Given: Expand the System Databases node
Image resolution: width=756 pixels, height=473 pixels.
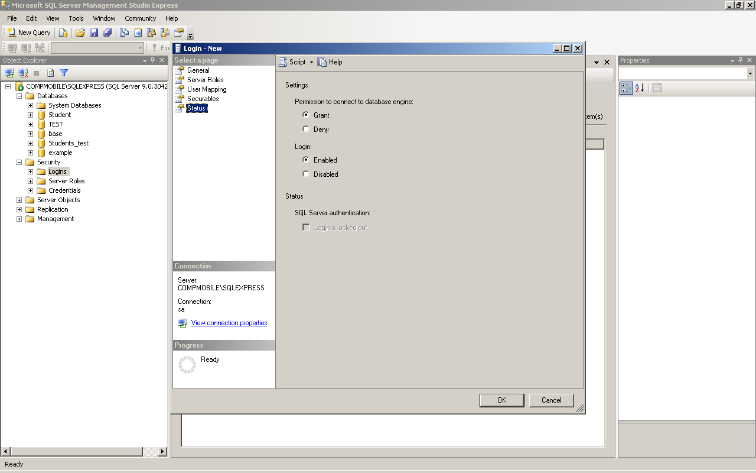Looking at the screenshot, I should point(30,105).
